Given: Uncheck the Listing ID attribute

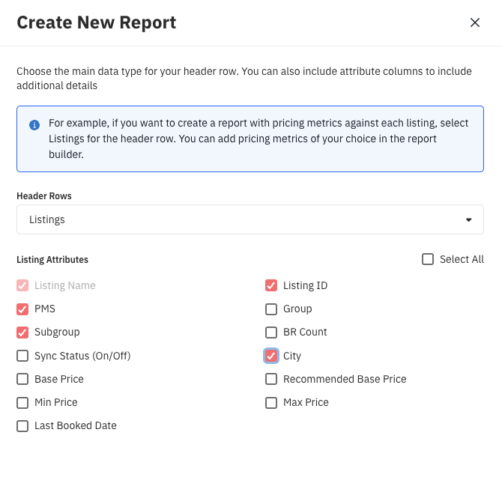Looking at the screenshot, I should click(271, 285).
